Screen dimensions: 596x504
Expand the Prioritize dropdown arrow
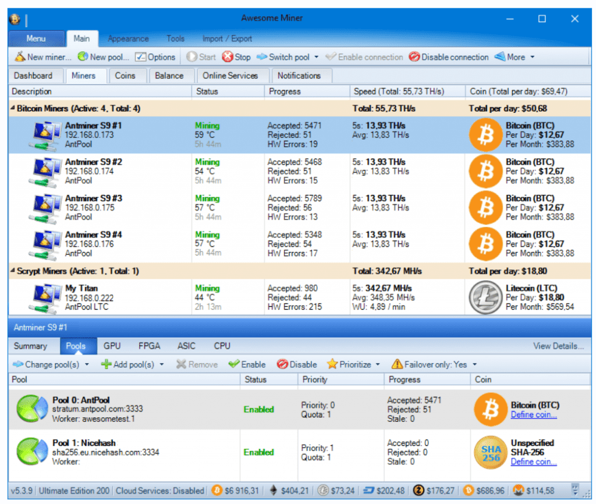point(378,364)
